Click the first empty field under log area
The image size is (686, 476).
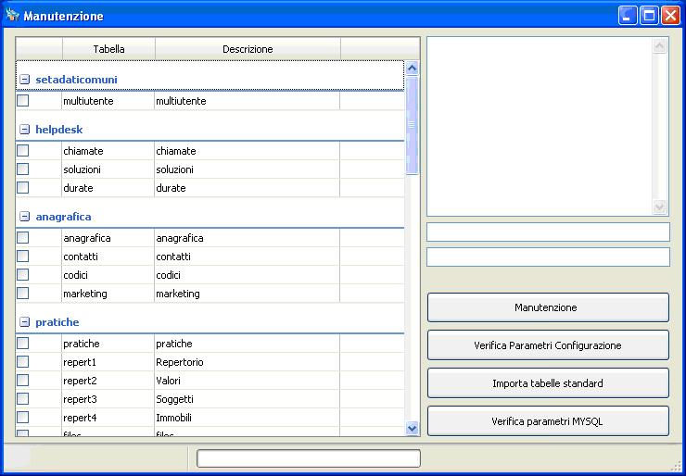point(548,232)
